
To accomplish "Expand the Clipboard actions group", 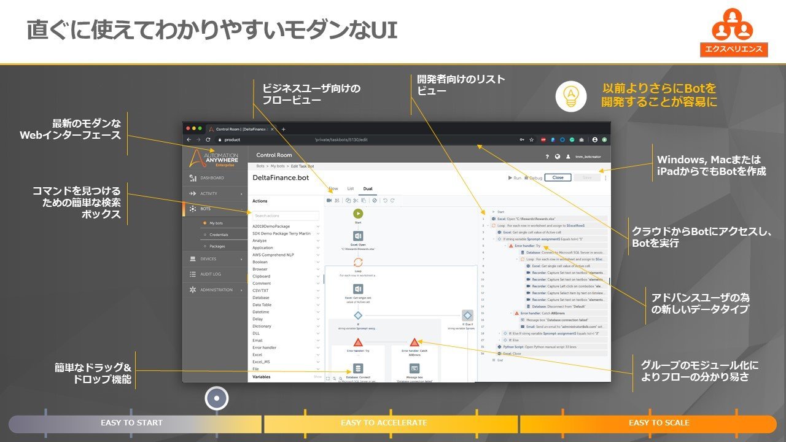I will click(286, 276).
